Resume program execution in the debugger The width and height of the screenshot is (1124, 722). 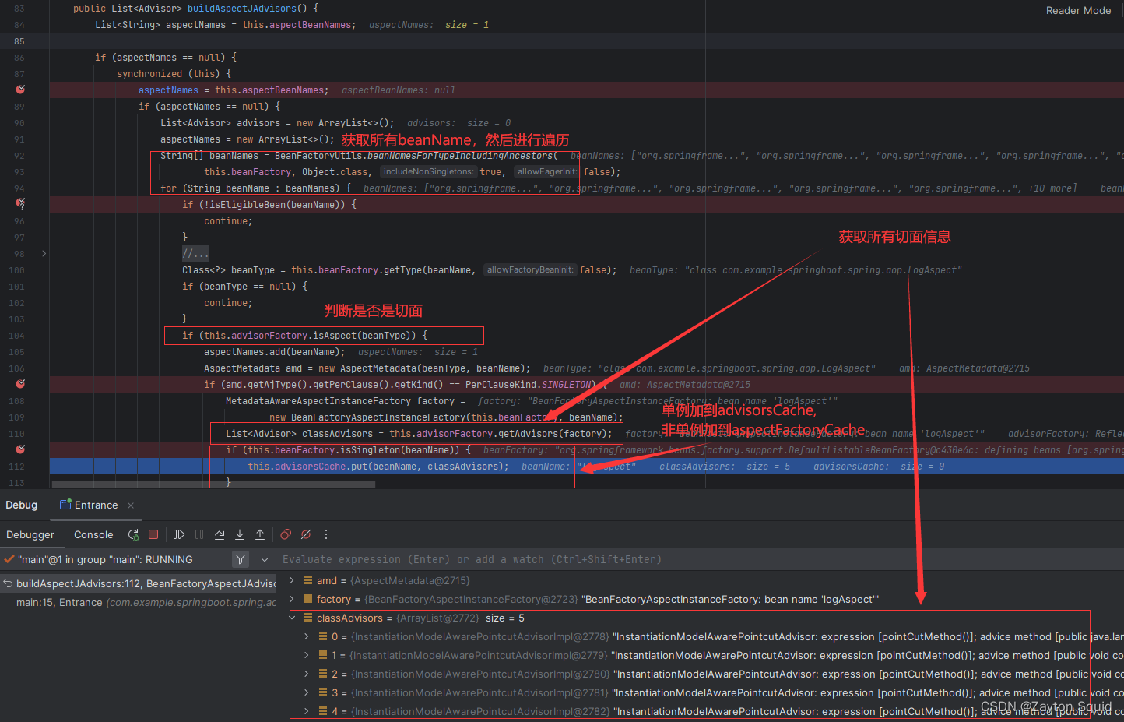179,534
